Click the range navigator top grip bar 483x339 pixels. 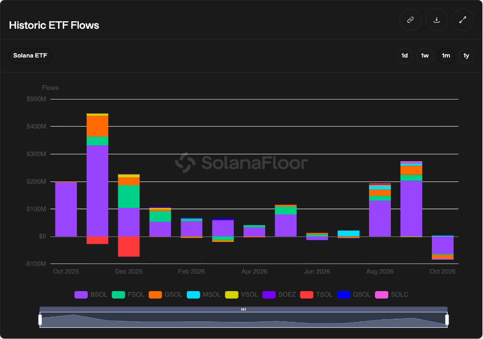click(x=243, y=309)
